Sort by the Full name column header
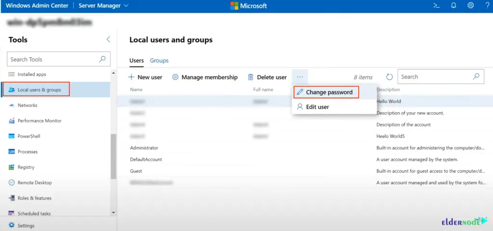This screenshot has width=493, height=231. tap(263, 90)
